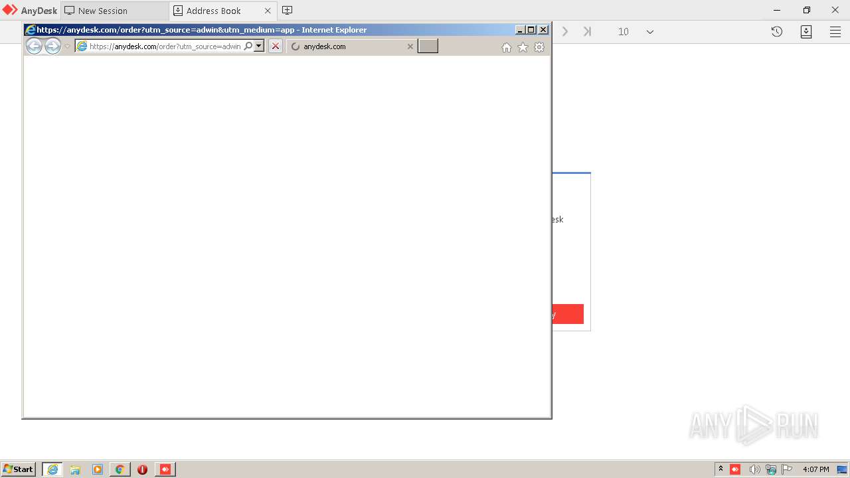Open the network tray icon

click(771, 469)
